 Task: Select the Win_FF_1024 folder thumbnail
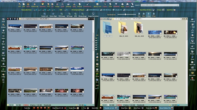coord(124,29)
